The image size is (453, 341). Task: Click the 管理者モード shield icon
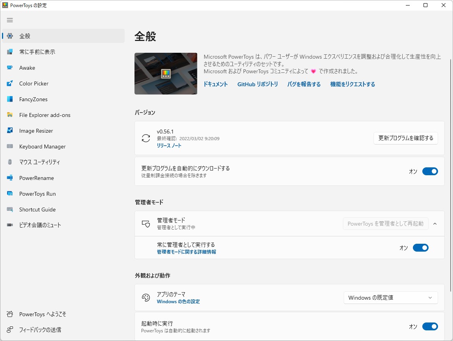pyautogui.click(x=146, y=224)
